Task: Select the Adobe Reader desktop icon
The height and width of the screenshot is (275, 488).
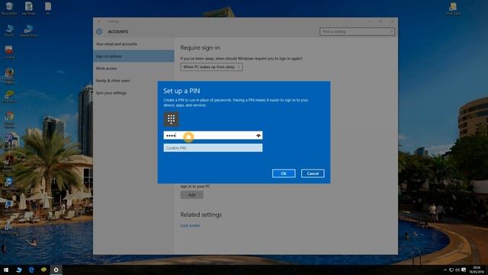Action: coord(9,164)
